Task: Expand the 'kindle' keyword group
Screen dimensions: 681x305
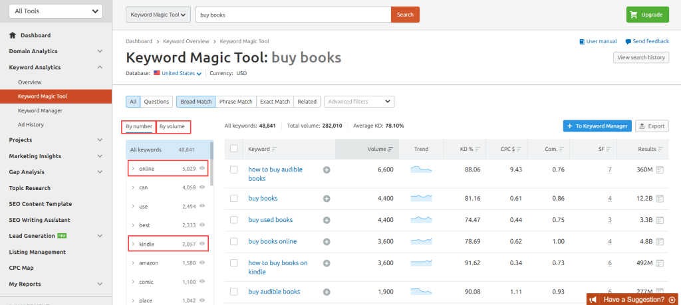Action: pos(133,245)
